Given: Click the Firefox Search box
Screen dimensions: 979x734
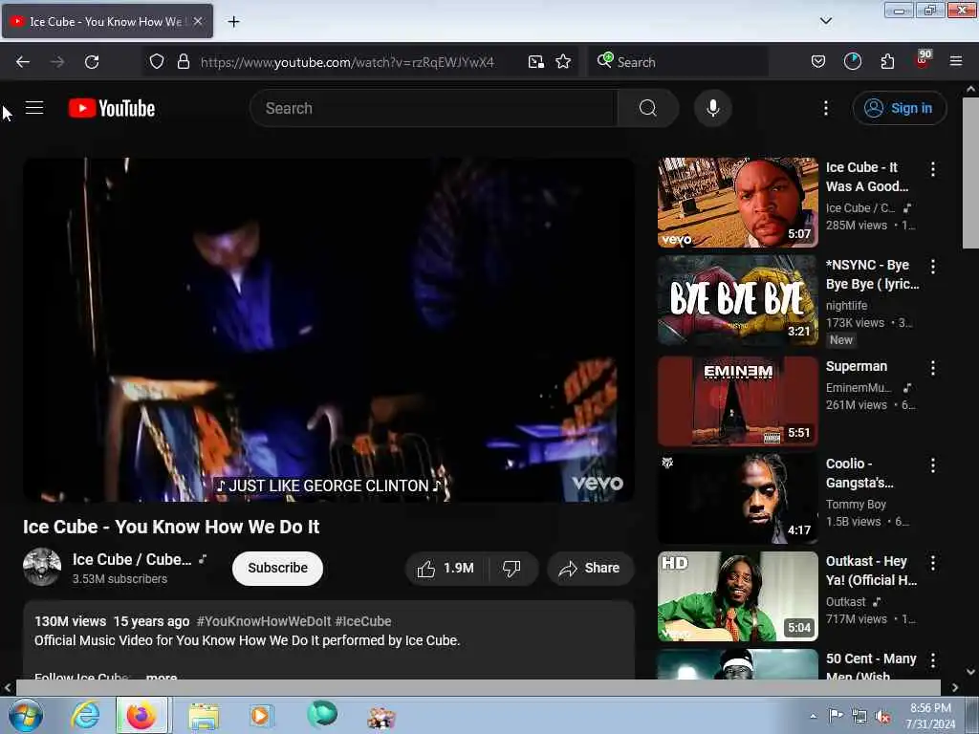Looking at the screenshot, I should coord(678,62).
